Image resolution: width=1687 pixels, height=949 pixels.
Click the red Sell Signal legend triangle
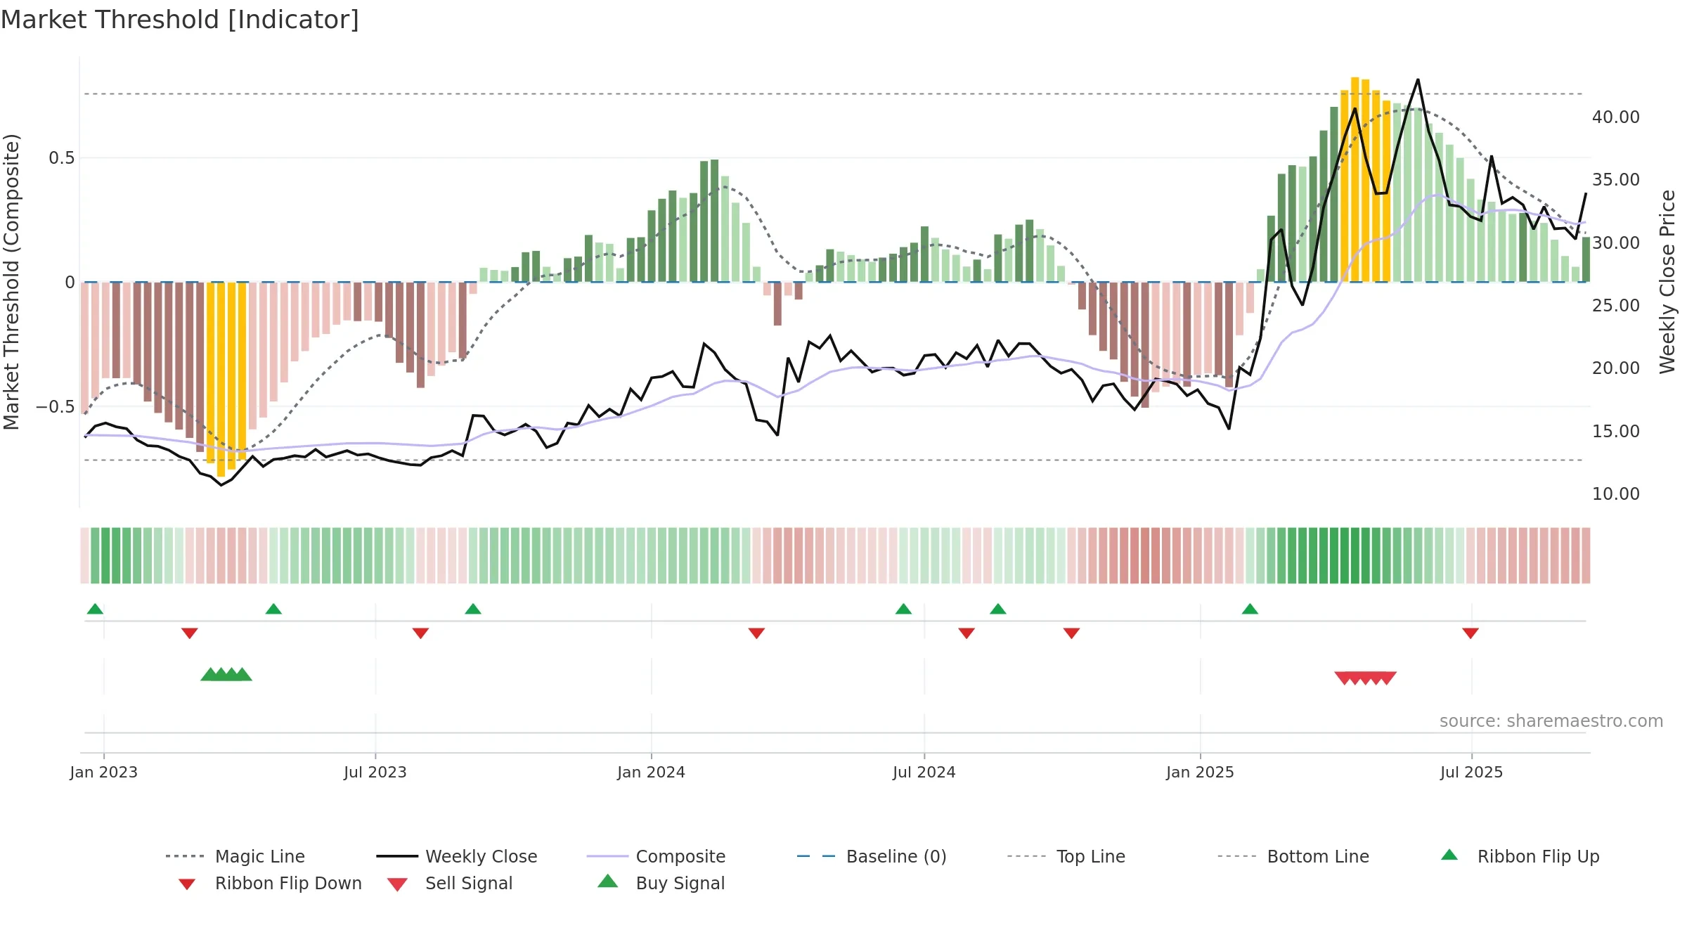pyautogui.click(x=397, y=884)
